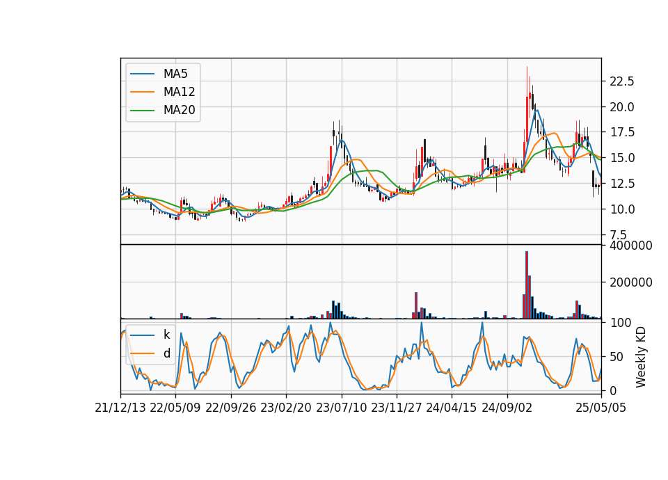Click the blue MA5 legend line sample
Image resolution: width=668 pixels, height=480 pixels.
tap(142, 74)
